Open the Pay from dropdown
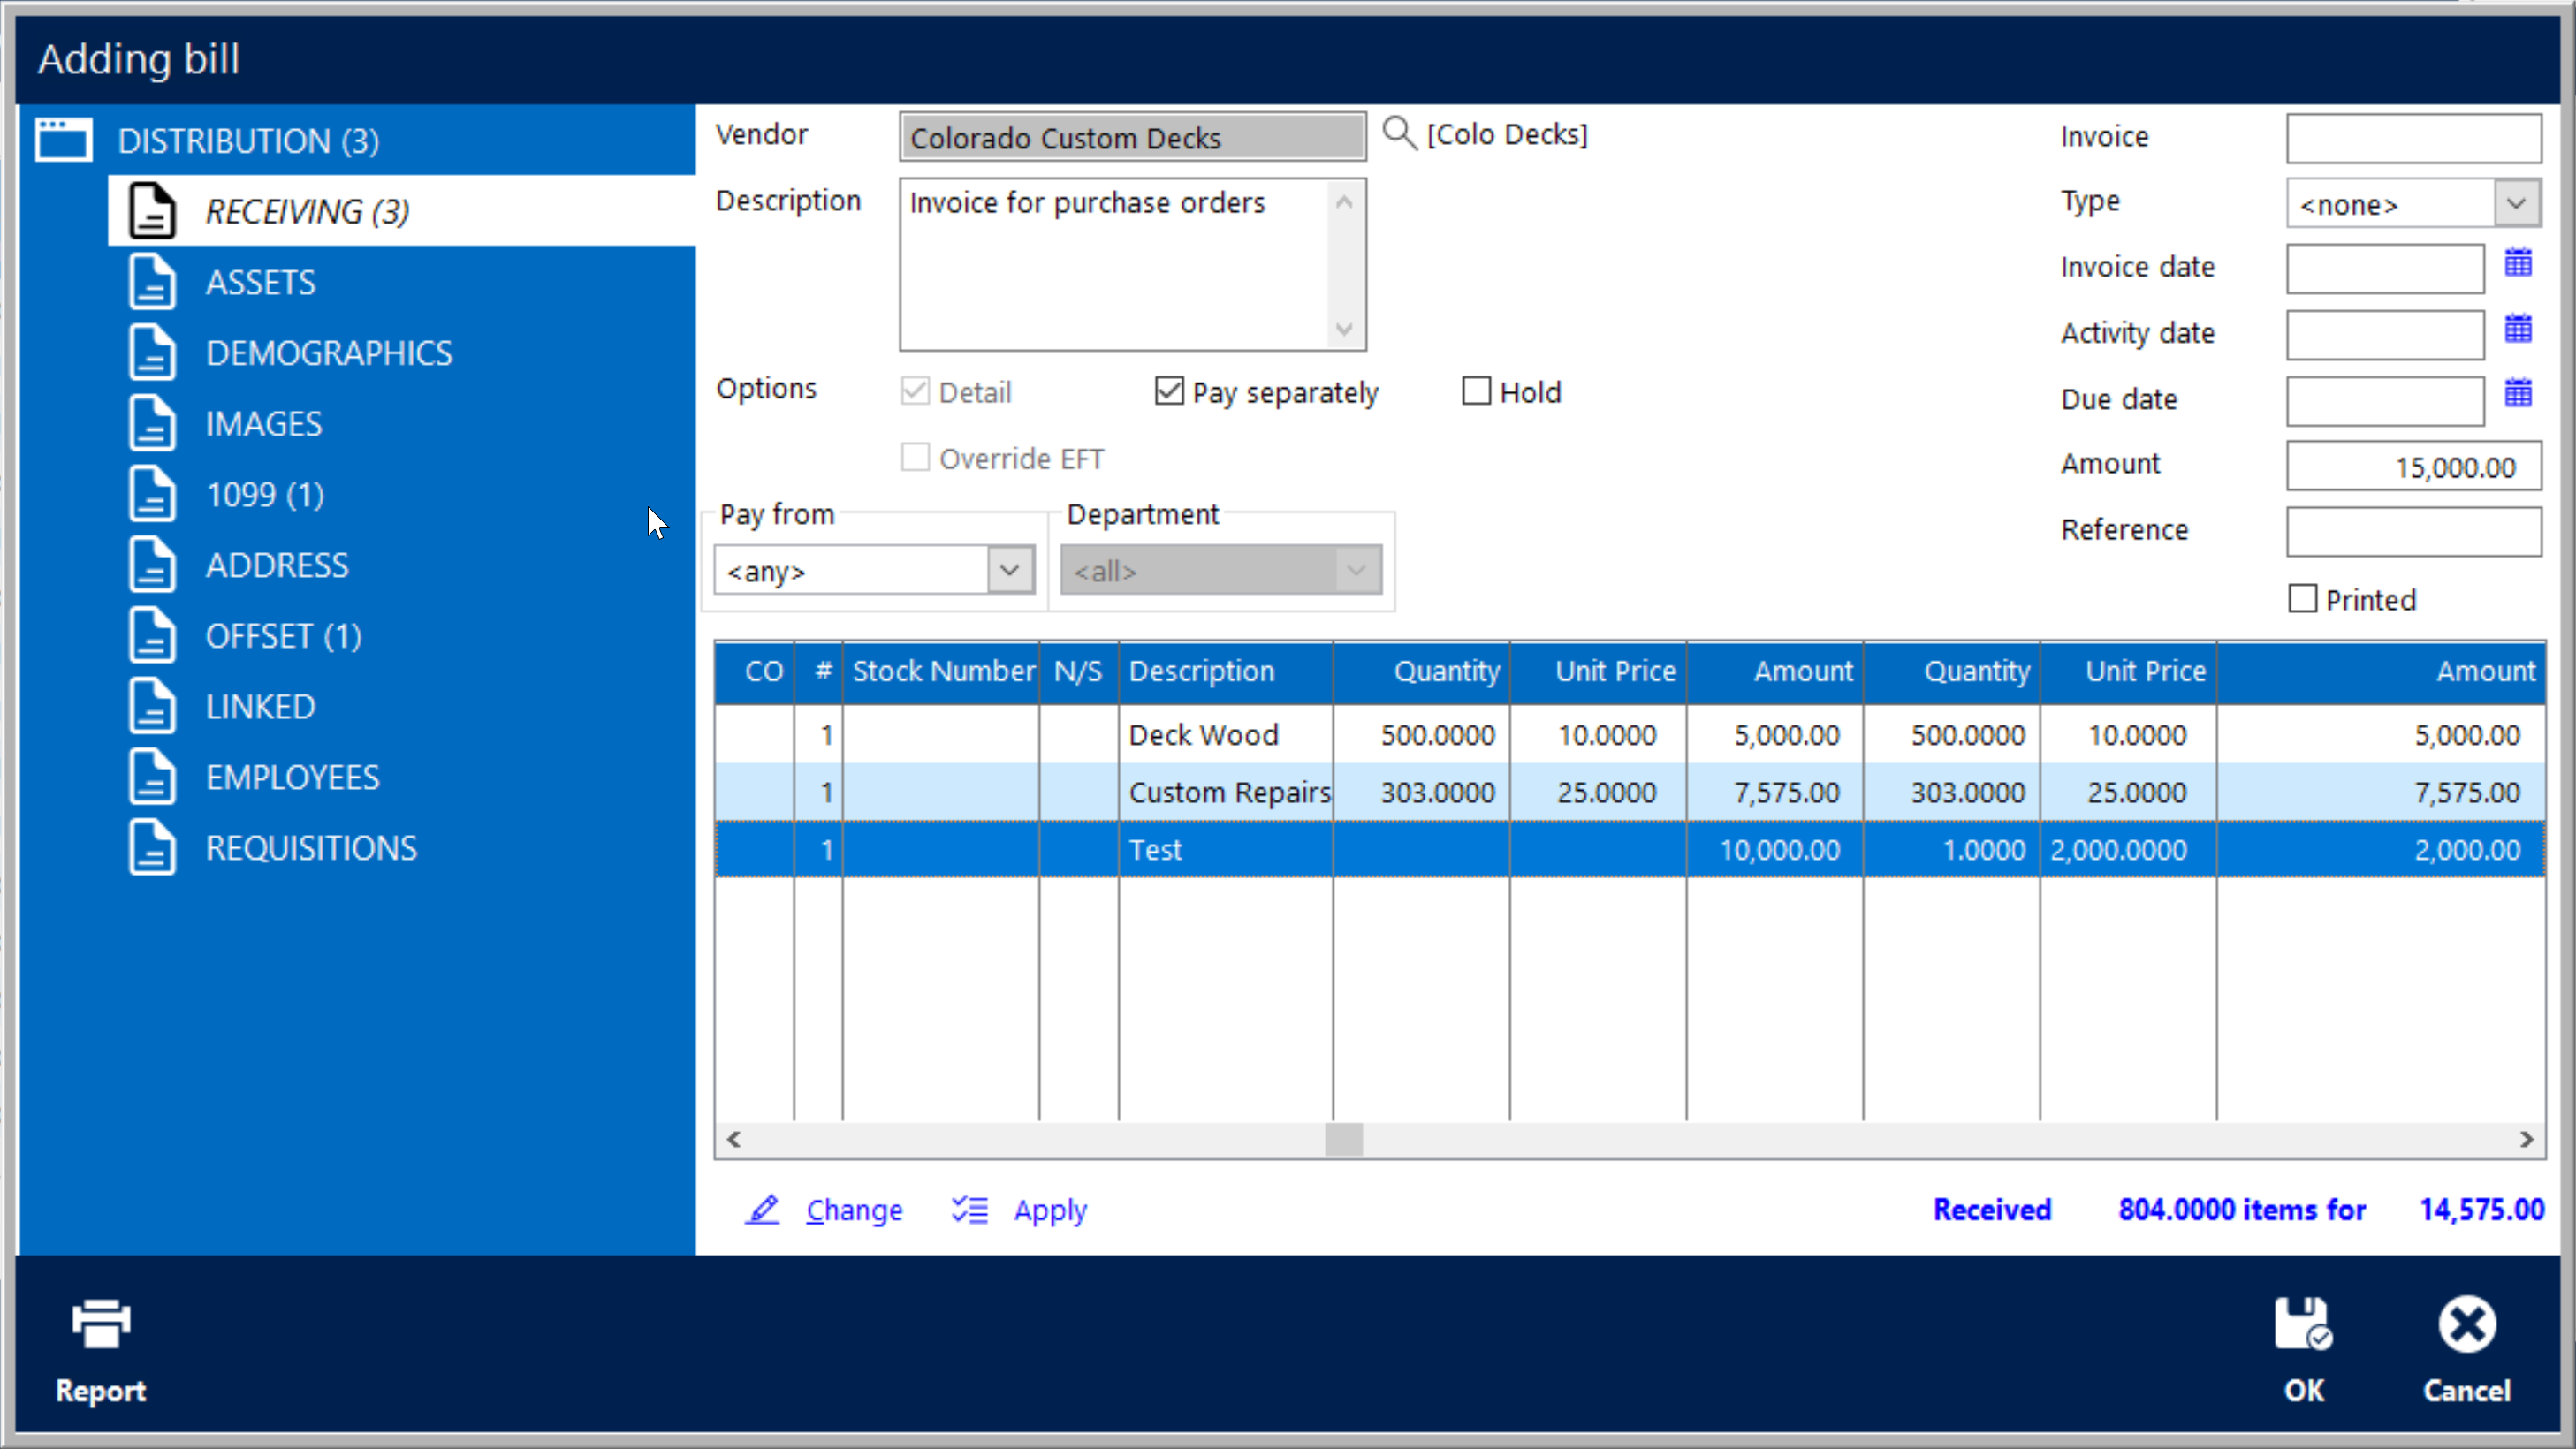Screen dimensions: 2576x1449 (1009, 570)
